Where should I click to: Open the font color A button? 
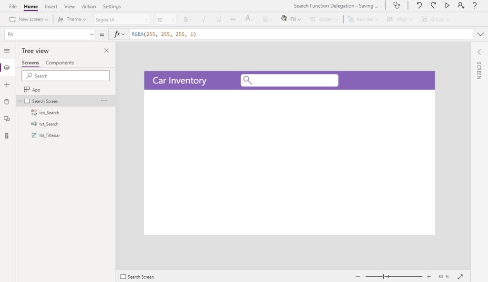pos(249,19)
